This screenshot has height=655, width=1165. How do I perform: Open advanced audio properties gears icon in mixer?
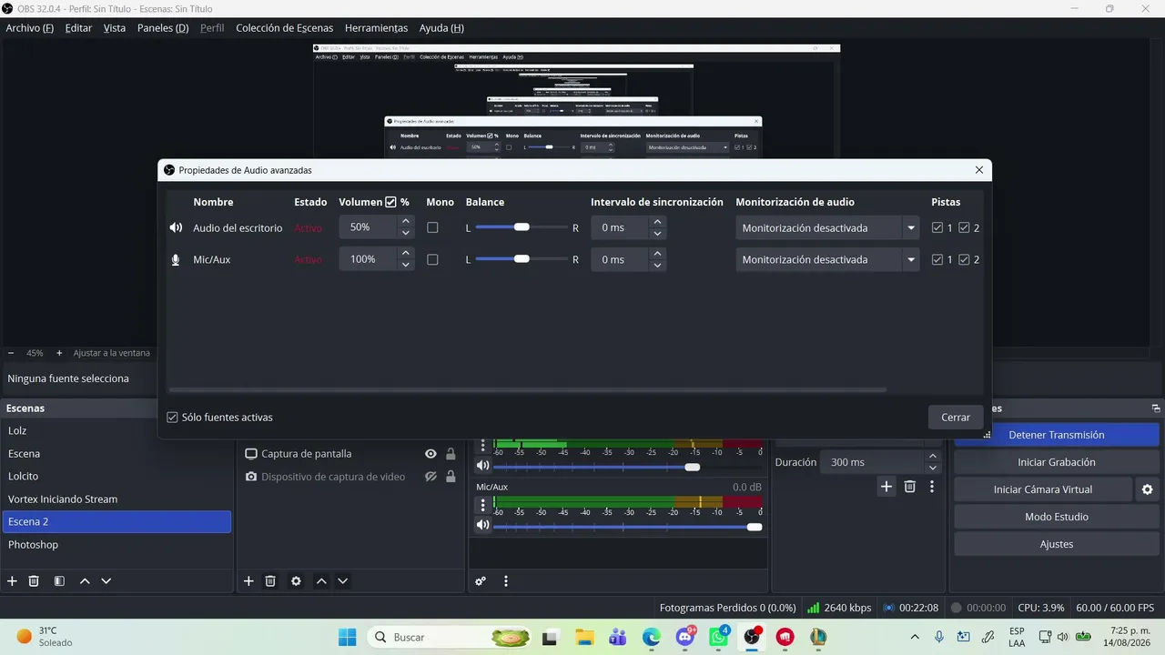481,581
